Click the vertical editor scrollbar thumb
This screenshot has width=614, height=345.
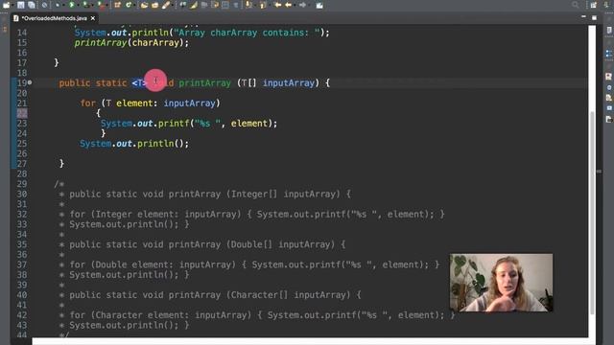592,213
